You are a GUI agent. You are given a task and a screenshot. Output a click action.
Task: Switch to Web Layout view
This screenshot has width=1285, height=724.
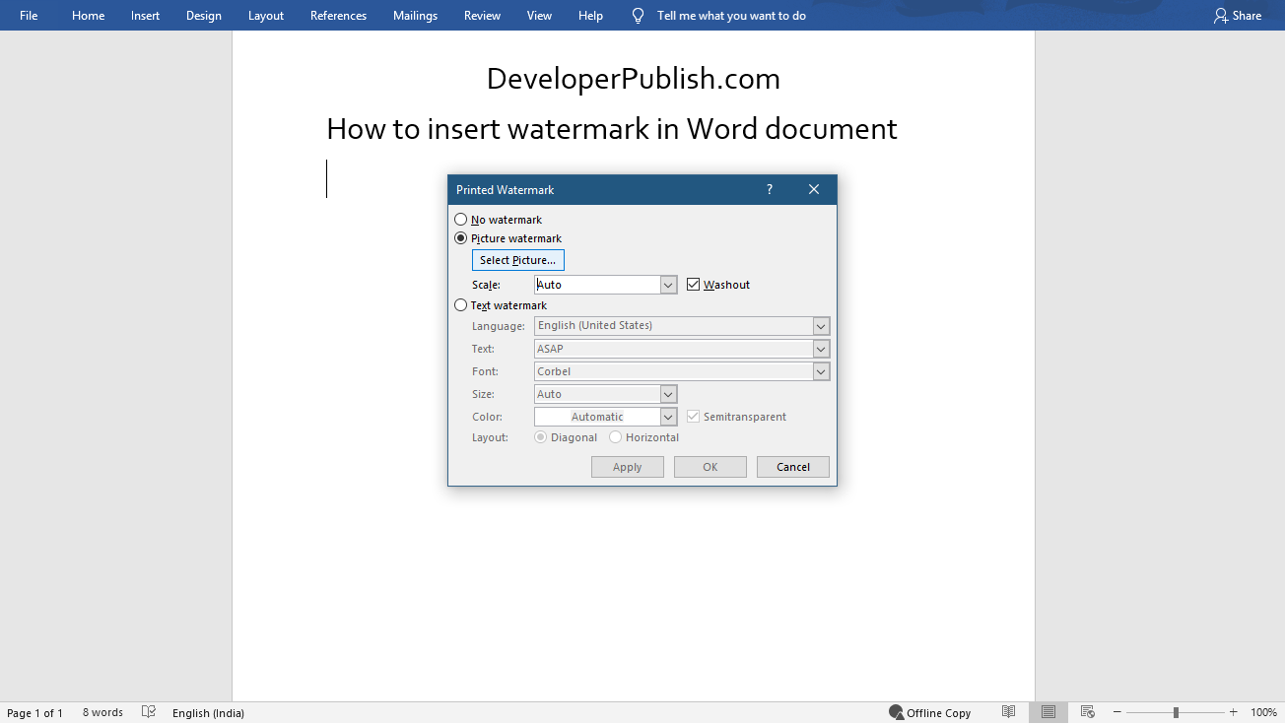tap(1087, 711)
